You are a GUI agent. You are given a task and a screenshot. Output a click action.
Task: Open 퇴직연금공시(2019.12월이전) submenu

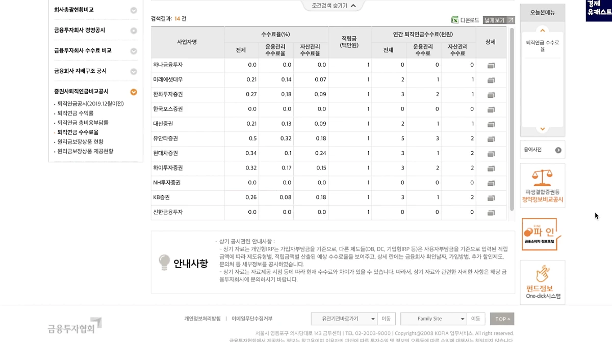(x=90, y=104)
